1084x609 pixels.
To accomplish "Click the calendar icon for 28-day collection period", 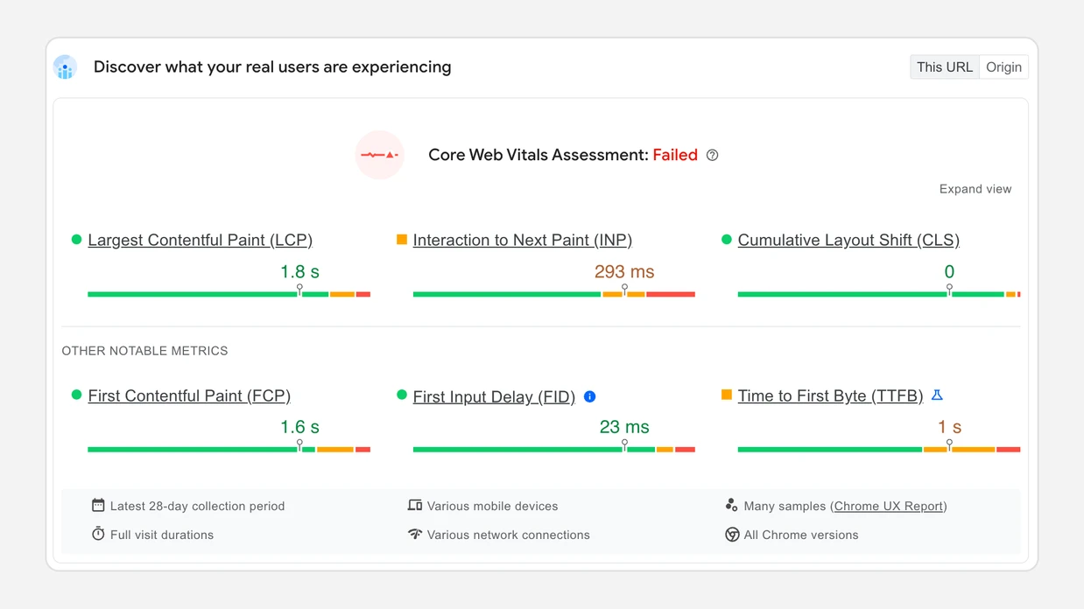I will 97,505.
